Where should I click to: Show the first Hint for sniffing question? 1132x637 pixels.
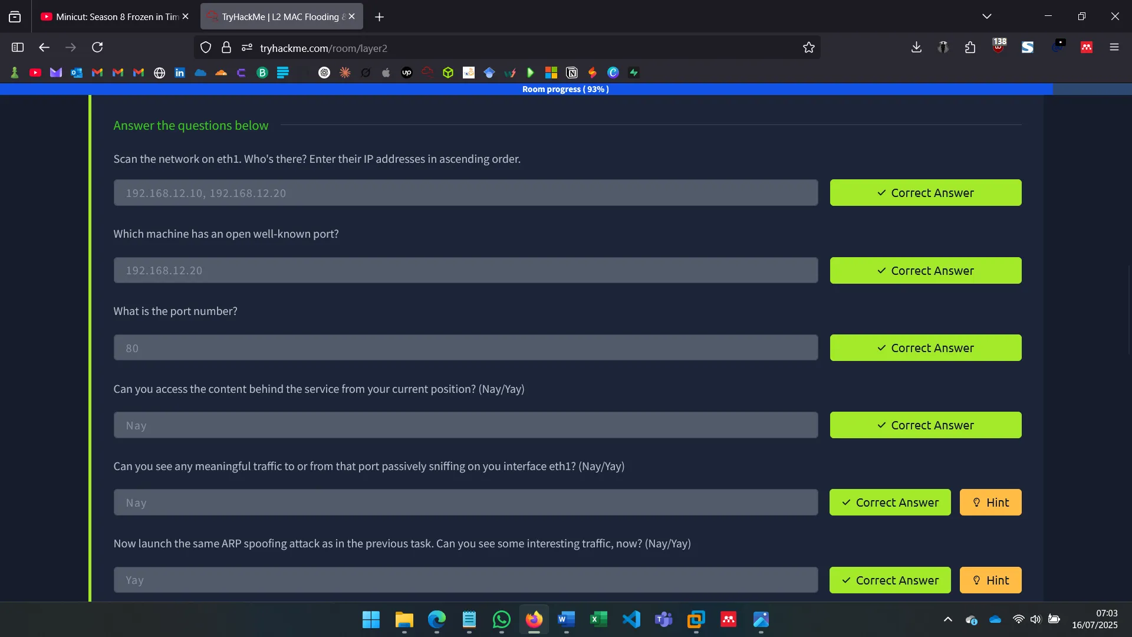(990, 502)
